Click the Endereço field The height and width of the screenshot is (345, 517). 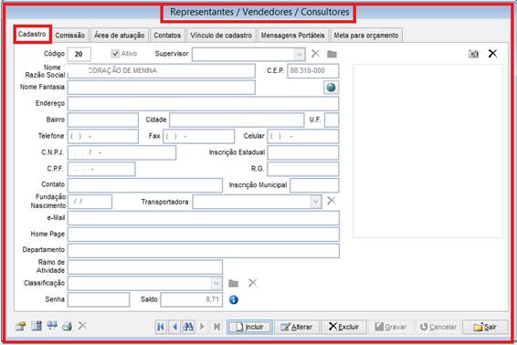203,103
